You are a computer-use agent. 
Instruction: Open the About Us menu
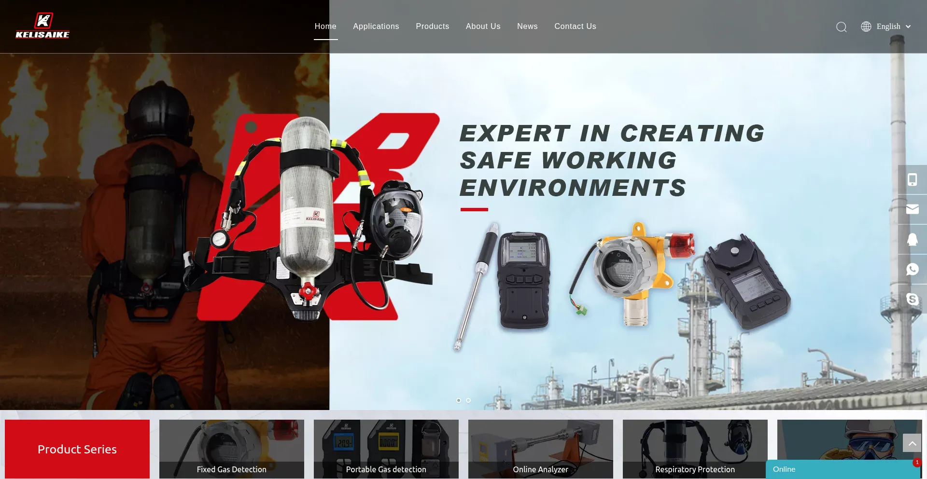tap(483, 27)
